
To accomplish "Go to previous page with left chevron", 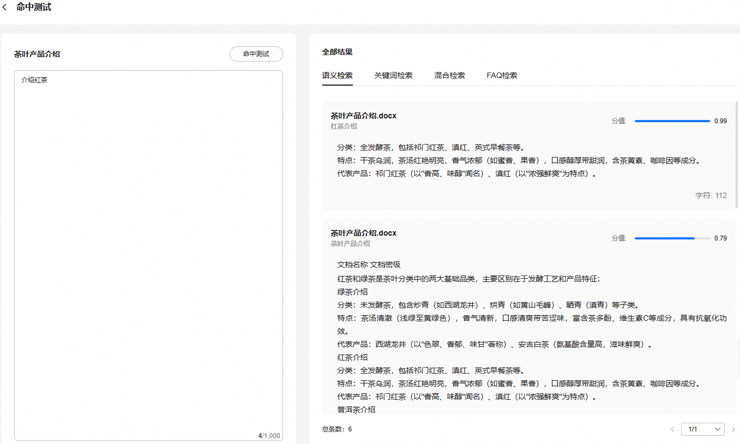I will point(672,429).
